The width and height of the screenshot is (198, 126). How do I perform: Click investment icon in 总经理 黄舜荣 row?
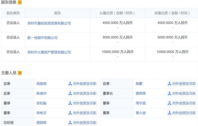point(70,123)
